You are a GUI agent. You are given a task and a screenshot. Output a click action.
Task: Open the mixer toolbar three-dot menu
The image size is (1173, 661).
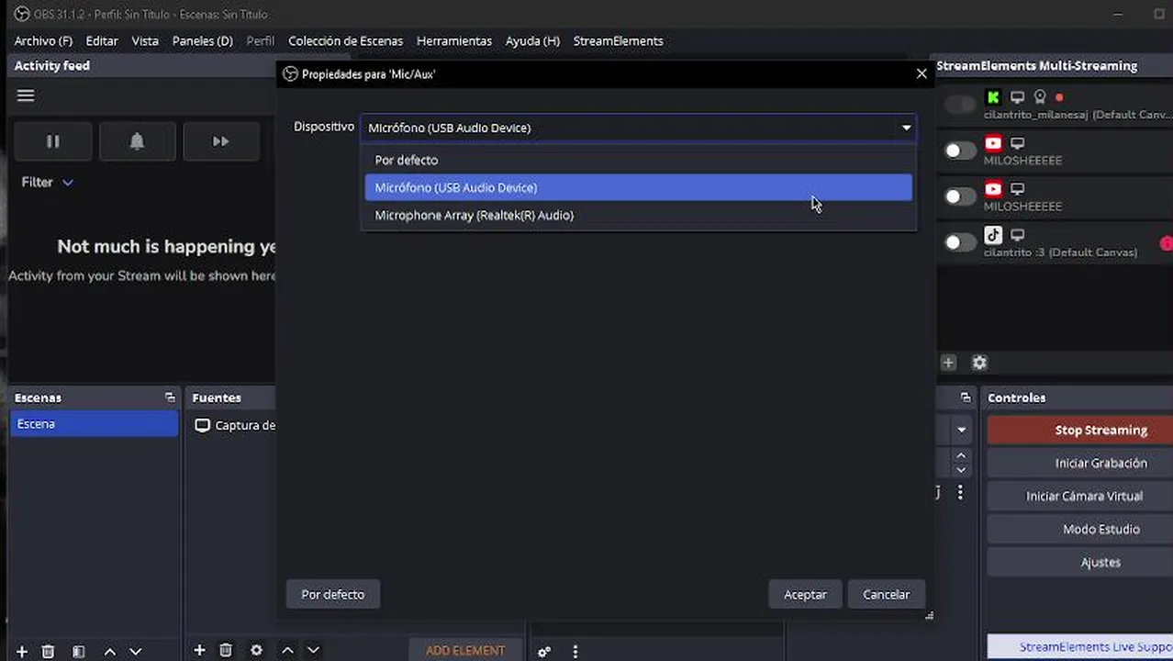click(575, 652)
